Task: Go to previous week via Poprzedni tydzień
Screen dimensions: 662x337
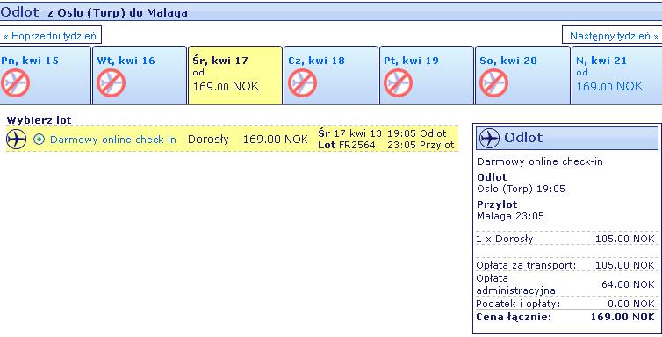Action: [50, 36]
